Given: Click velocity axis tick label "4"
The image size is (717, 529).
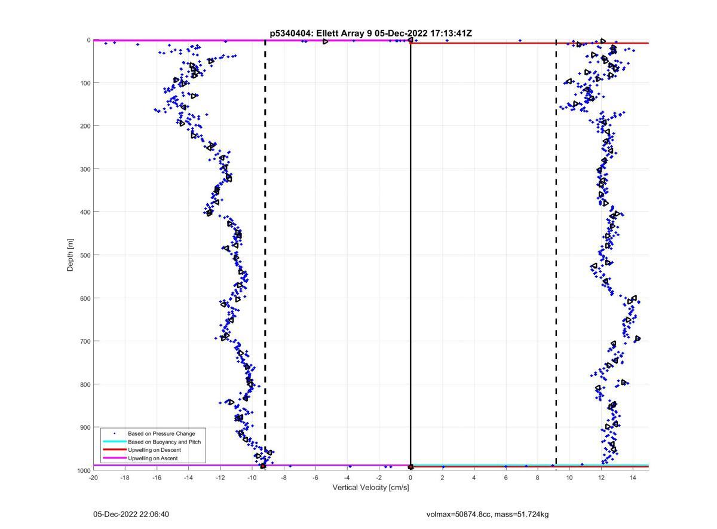Looking at the screenshot, I should [474, 478].
